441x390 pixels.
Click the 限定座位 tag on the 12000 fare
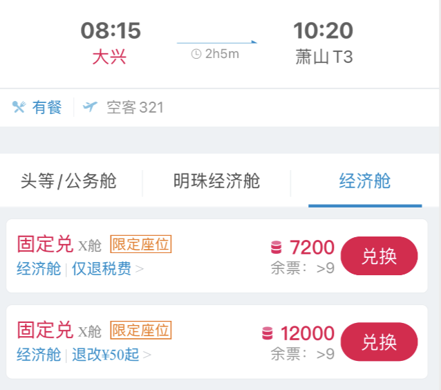pos(141,330)
